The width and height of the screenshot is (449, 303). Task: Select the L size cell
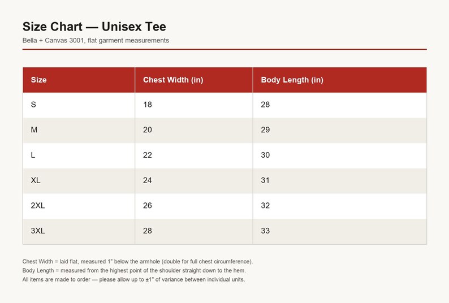click(x=79, y=155)
